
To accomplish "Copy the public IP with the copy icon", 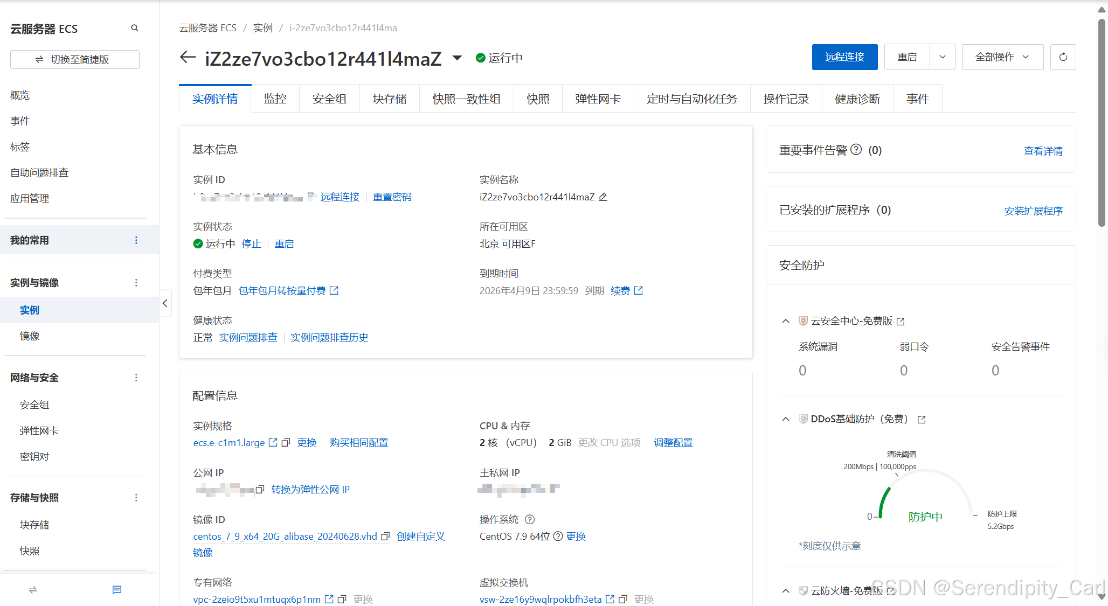I will (x=260, y=489).
